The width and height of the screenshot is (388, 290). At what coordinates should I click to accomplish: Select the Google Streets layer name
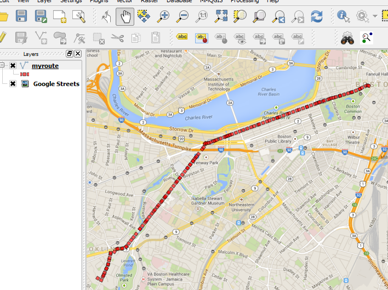(x=56, y=84)
